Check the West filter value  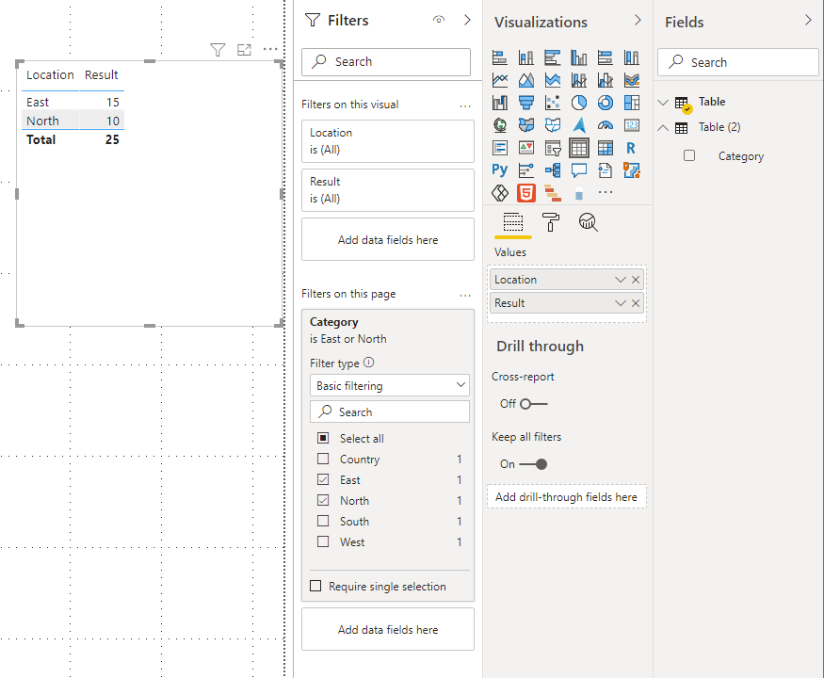(x=323, y=541)
